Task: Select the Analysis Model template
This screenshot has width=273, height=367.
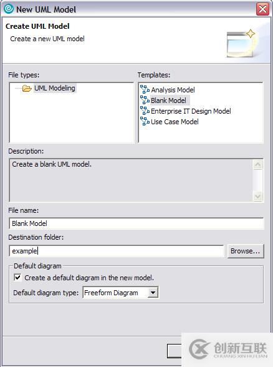Action: (173, 90)
